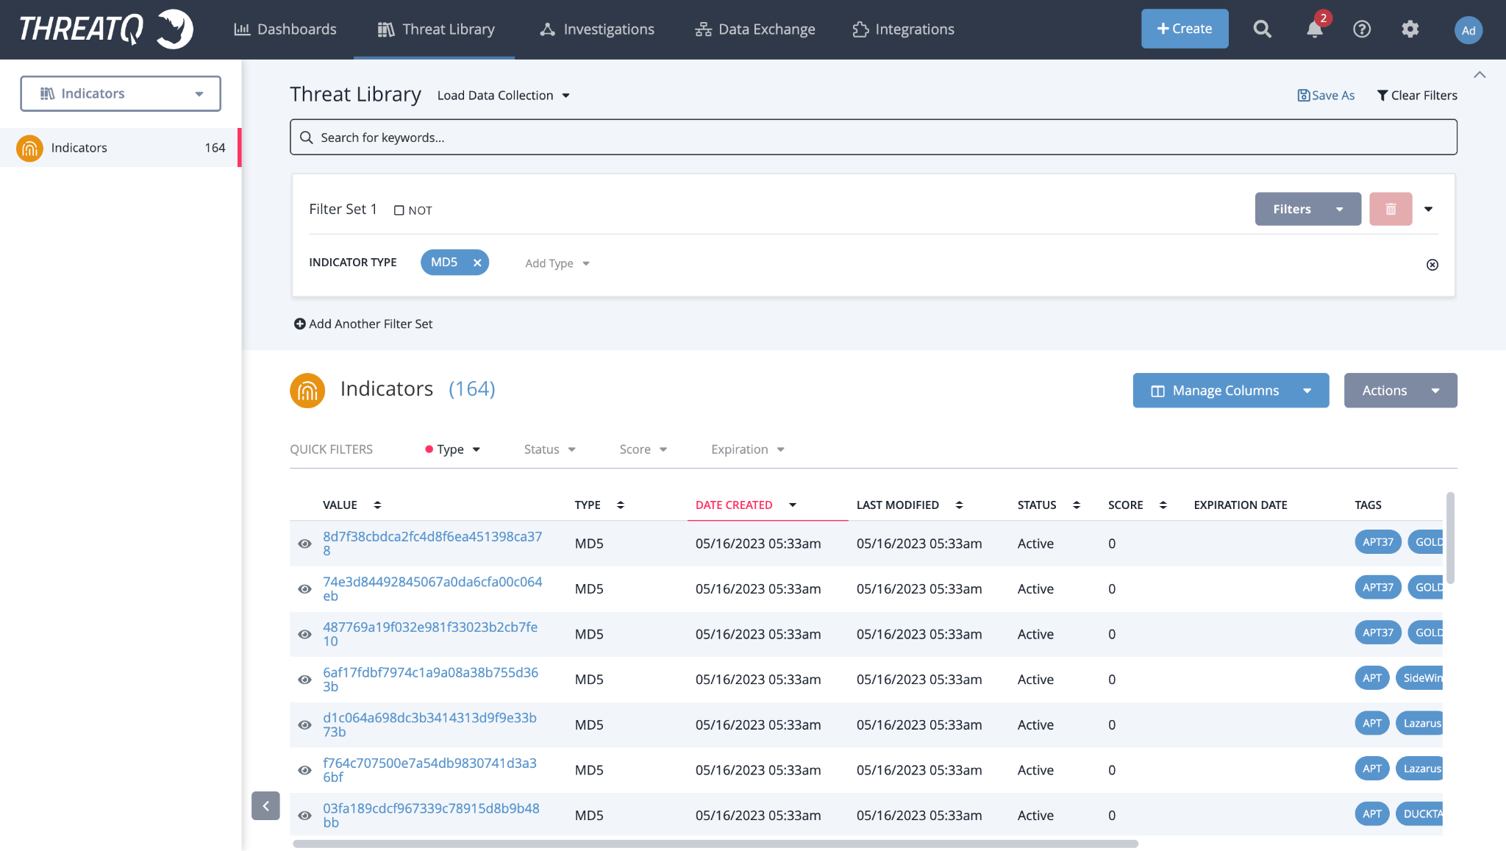Open global search magnifier icon

coord(1262,29)
